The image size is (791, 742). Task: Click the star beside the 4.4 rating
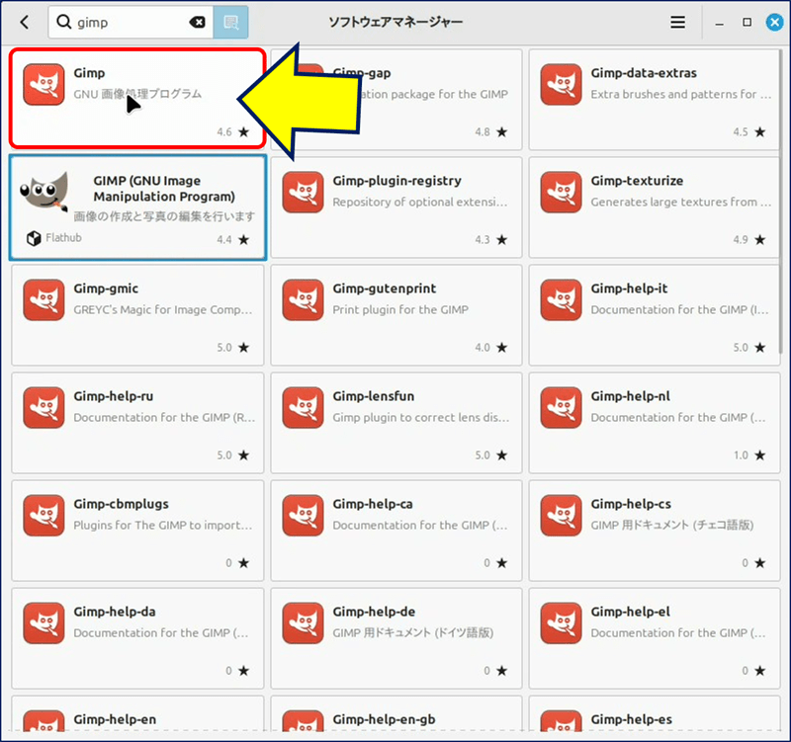243,239
